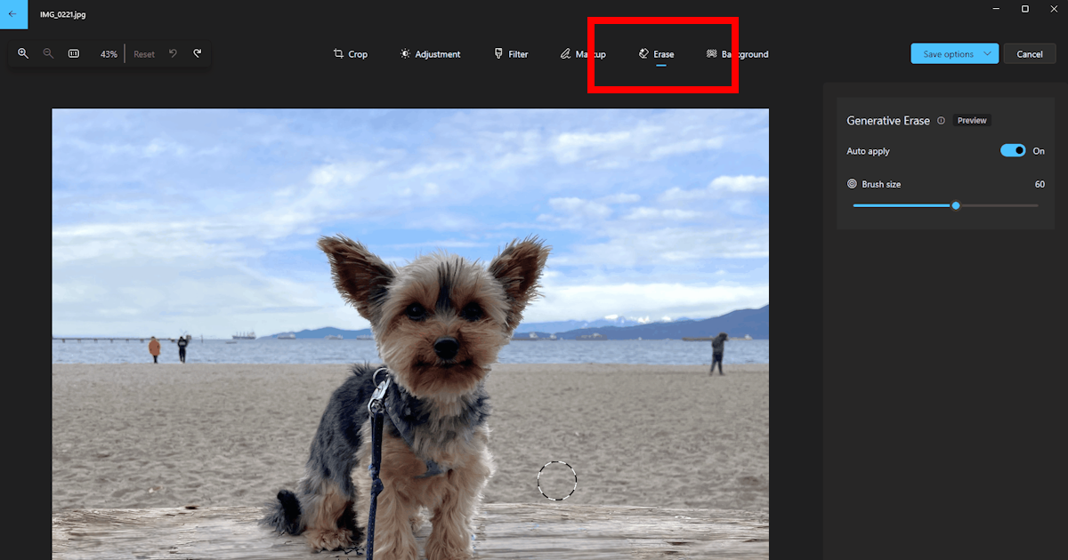Viewport: 1068px width, 560px height.
Task: Click the zoom out icon
Action: [x=48, y=53]
